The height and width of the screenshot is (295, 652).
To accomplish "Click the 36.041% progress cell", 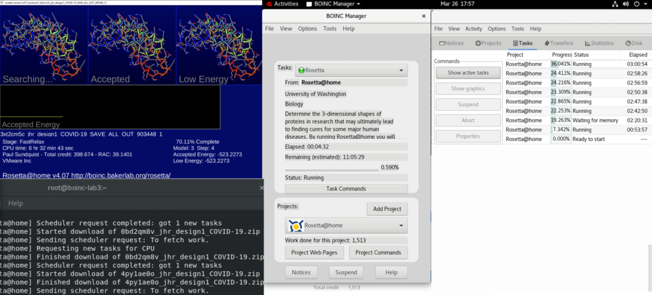I will click(560, 64).
